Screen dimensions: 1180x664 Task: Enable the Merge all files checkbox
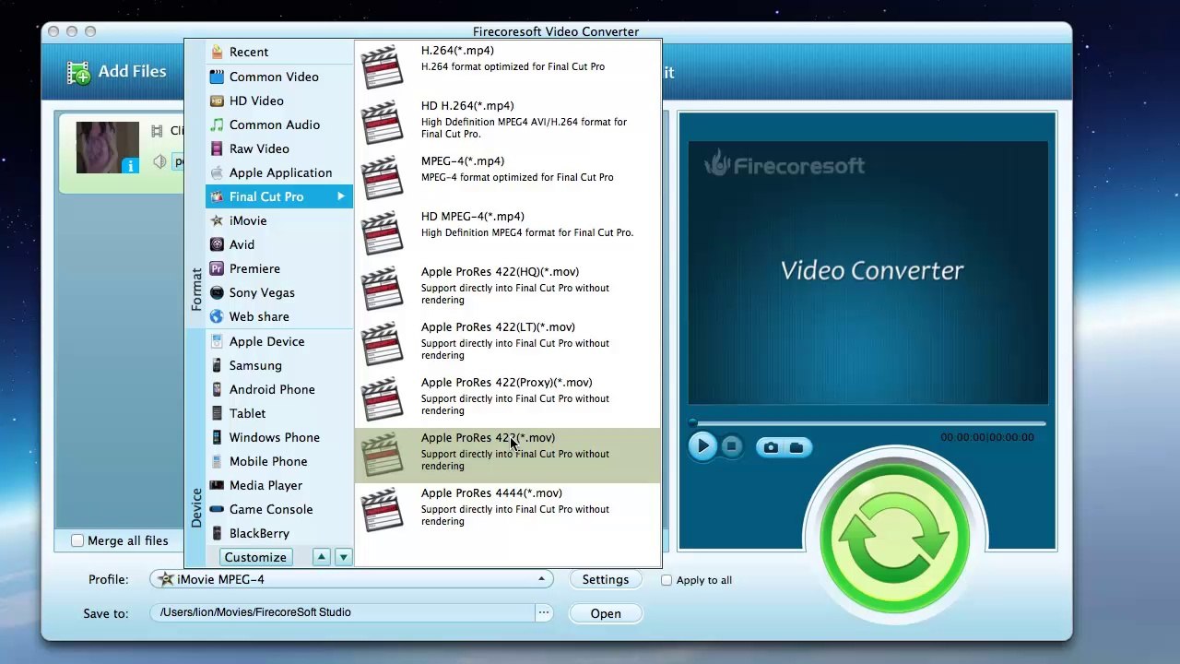(77, 540)
